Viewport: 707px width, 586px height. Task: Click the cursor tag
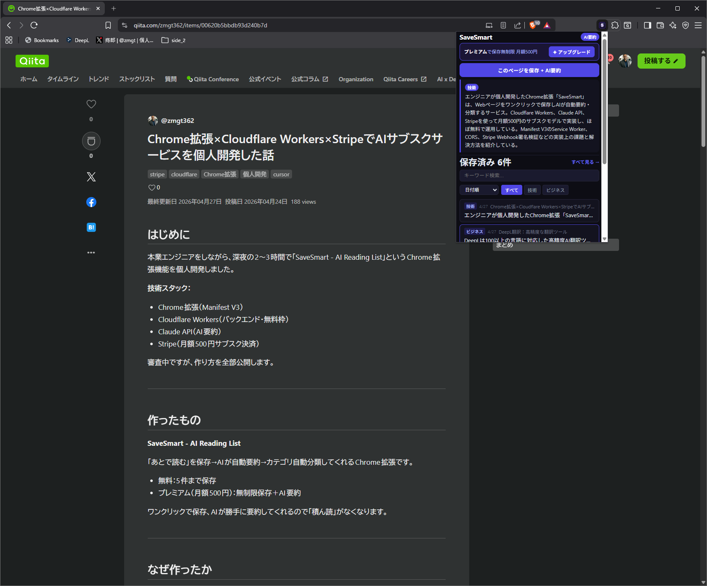click(x=281, y=174)
